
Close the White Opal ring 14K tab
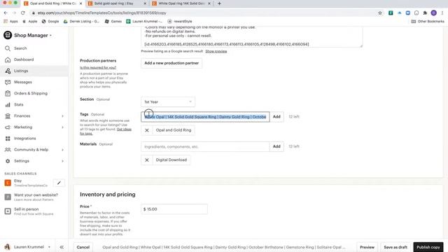pyautogui.click(x=209, y=3)
